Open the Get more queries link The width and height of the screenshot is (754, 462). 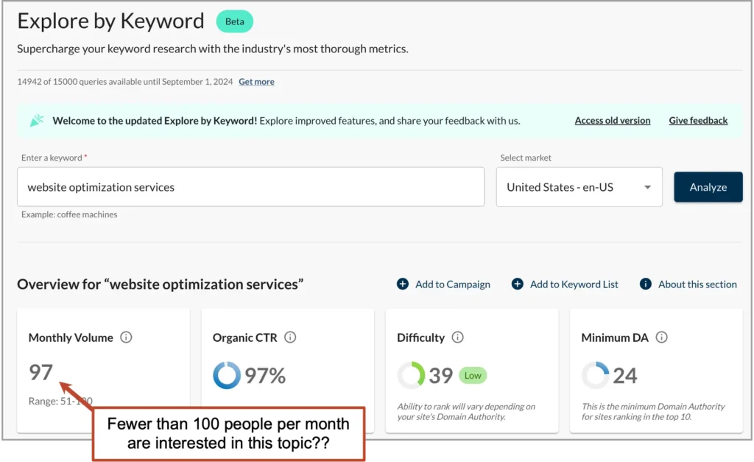tap(256, 82)
